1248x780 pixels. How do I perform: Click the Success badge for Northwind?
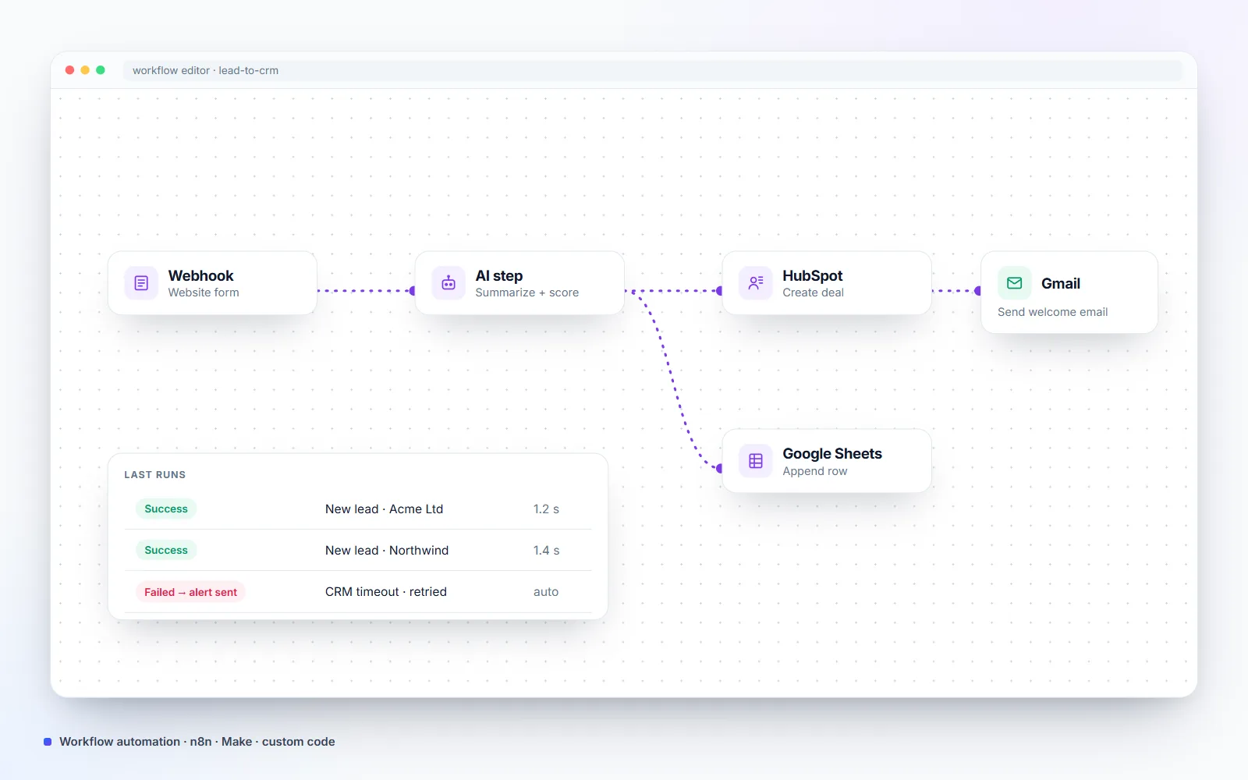(166, 550)
